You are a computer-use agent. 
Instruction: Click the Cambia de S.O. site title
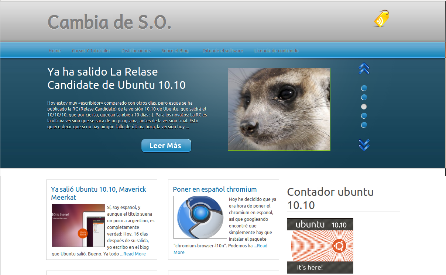pos(110,22)
